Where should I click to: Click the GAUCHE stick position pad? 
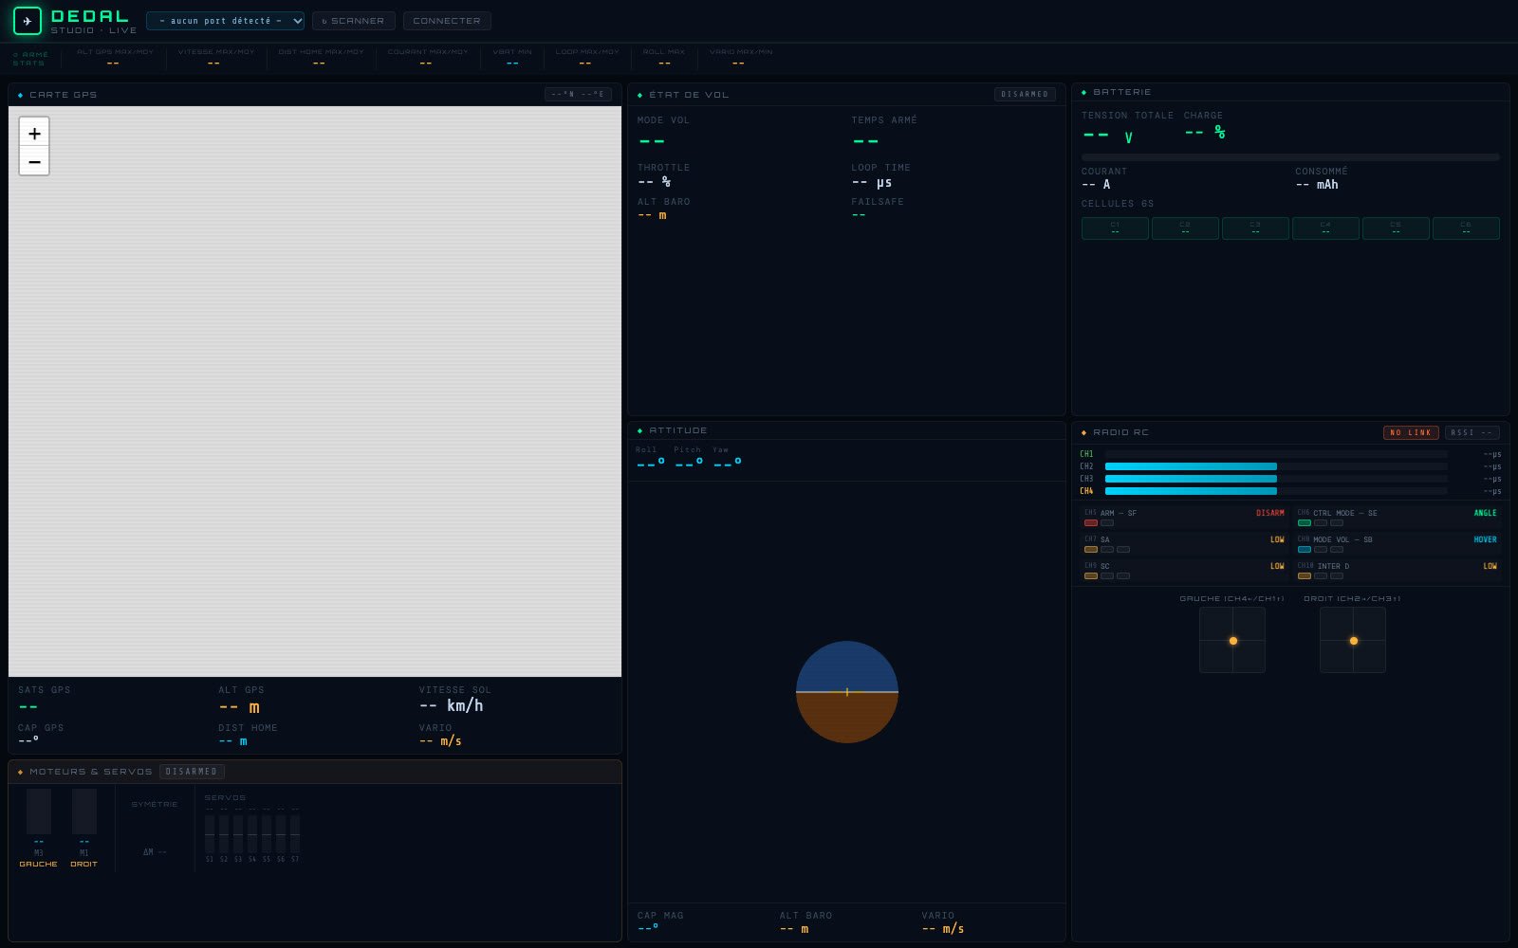tap(1232, 640)
